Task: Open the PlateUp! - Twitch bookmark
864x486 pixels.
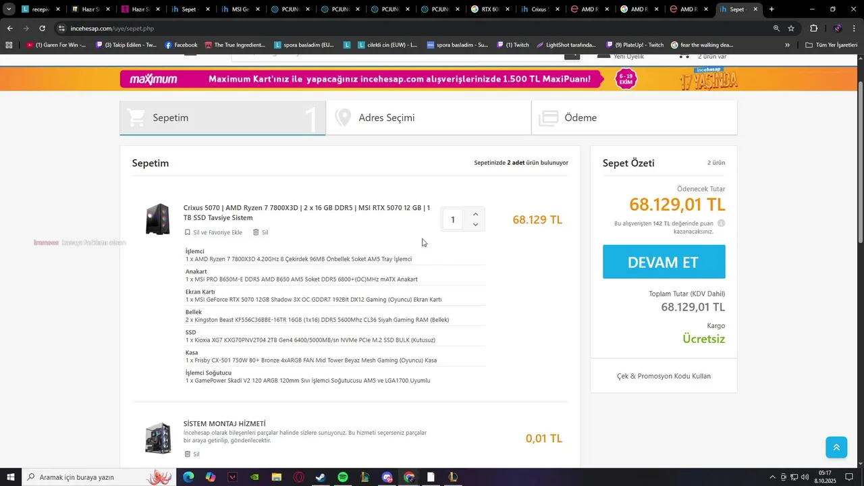Action: (x=634, y=45)
